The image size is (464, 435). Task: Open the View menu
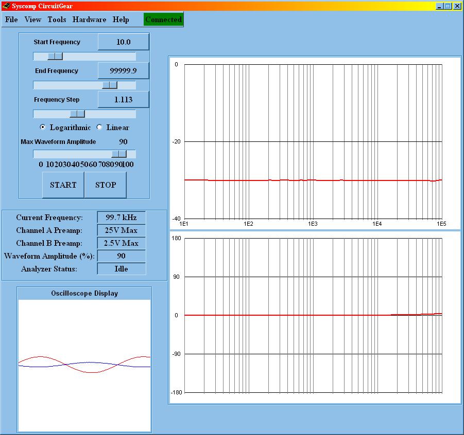[32, 20]
